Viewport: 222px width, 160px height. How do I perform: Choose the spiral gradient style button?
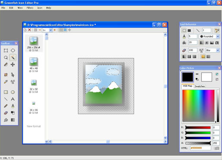click(x=217, y=43)
